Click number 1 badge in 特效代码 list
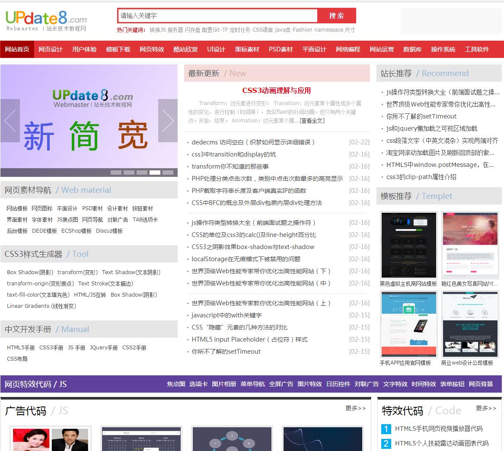Viewport: 504px width, 451px height. click(386, 429)
